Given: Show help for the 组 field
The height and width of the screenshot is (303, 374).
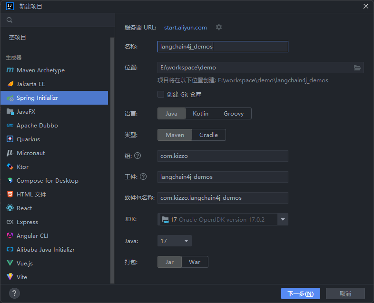Looking at the screenshot, I should (x=138, y=156).
